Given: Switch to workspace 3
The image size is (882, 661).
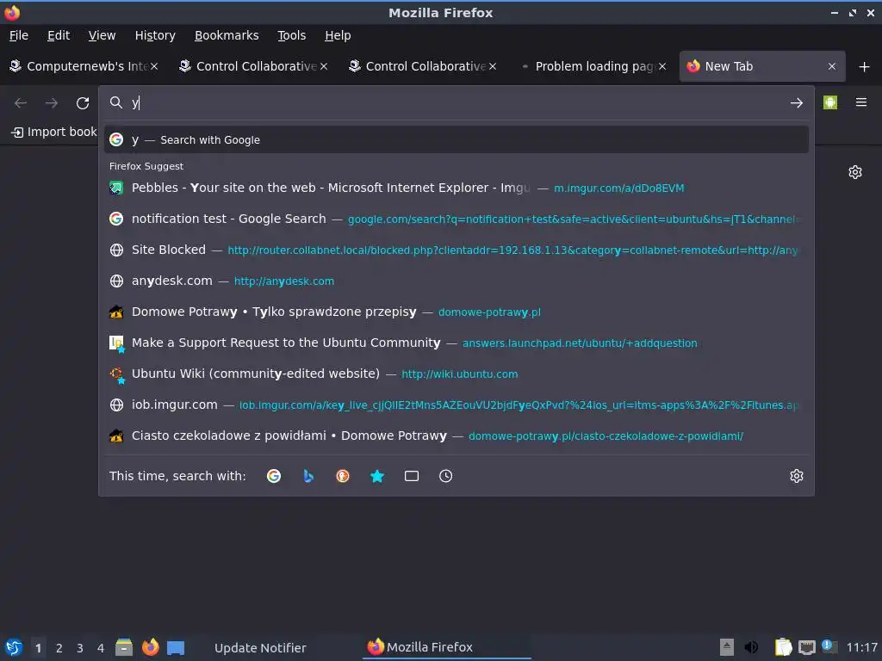Looking at the screenshot, I should [80, 648].
